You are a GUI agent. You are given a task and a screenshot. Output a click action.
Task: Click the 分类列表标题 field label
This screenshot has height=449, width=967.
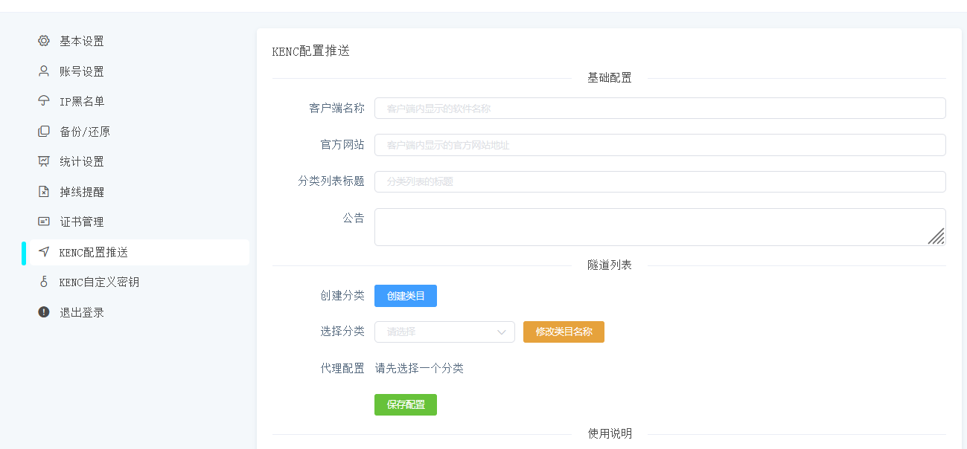(x=331, y=181)
